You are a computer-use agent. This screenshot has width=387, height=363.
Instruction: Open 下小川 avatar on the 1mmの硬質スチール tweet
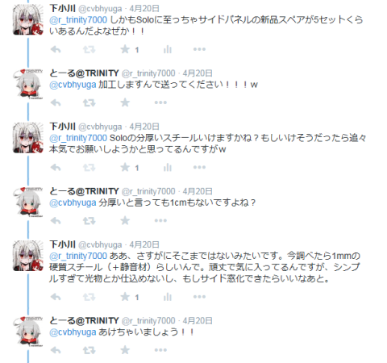click(28, 256)
